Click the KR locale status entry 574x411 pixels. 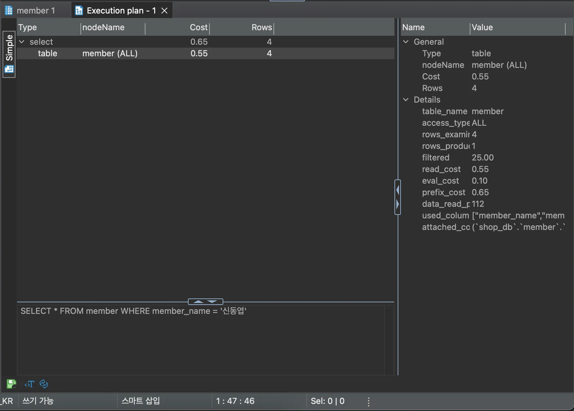point(7,401)
